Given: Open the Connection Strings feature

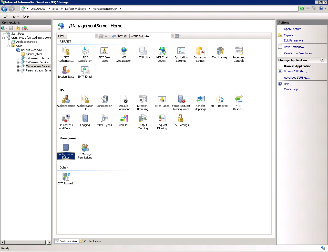Looking at the screenshot, I should pos(200,54).
